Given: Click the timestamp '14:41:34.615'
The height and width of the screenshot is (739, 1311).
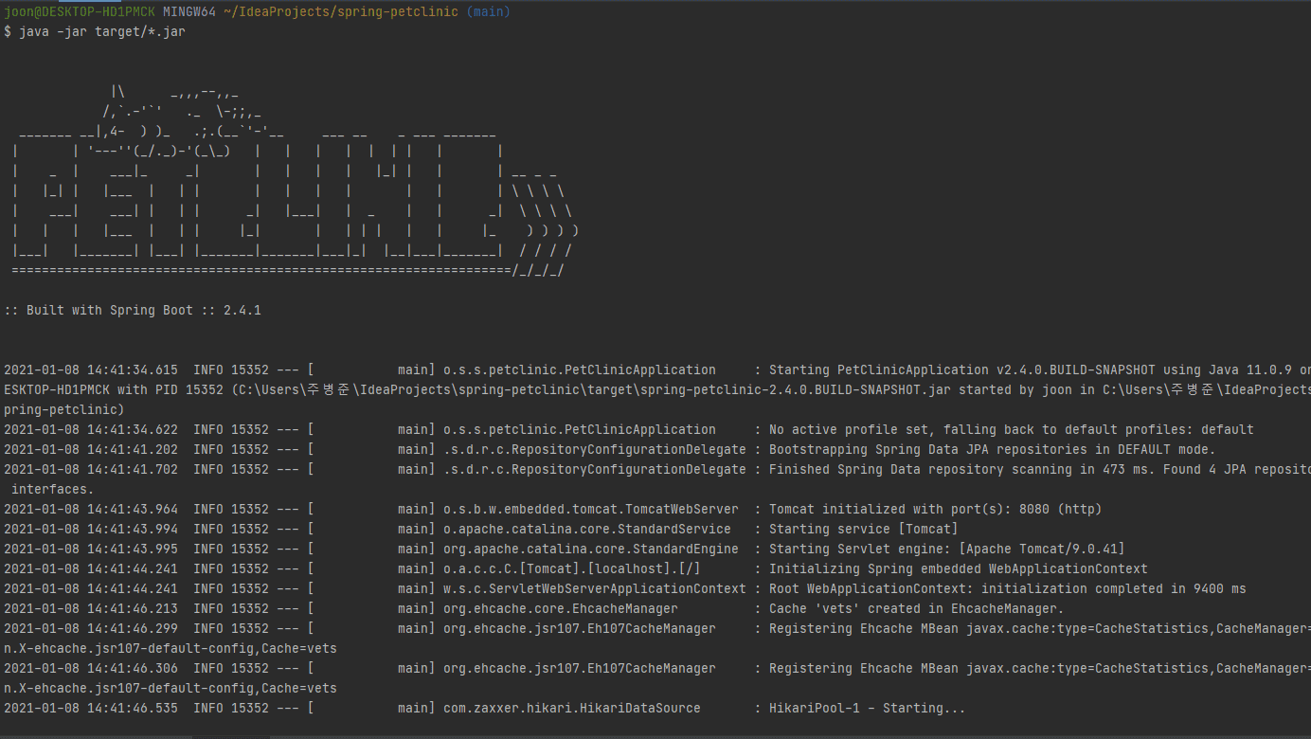Looking at the screenshot, I should point(133,370).
